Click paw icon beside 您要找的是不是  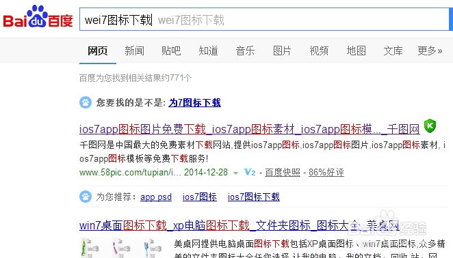[x=86, y=102]
